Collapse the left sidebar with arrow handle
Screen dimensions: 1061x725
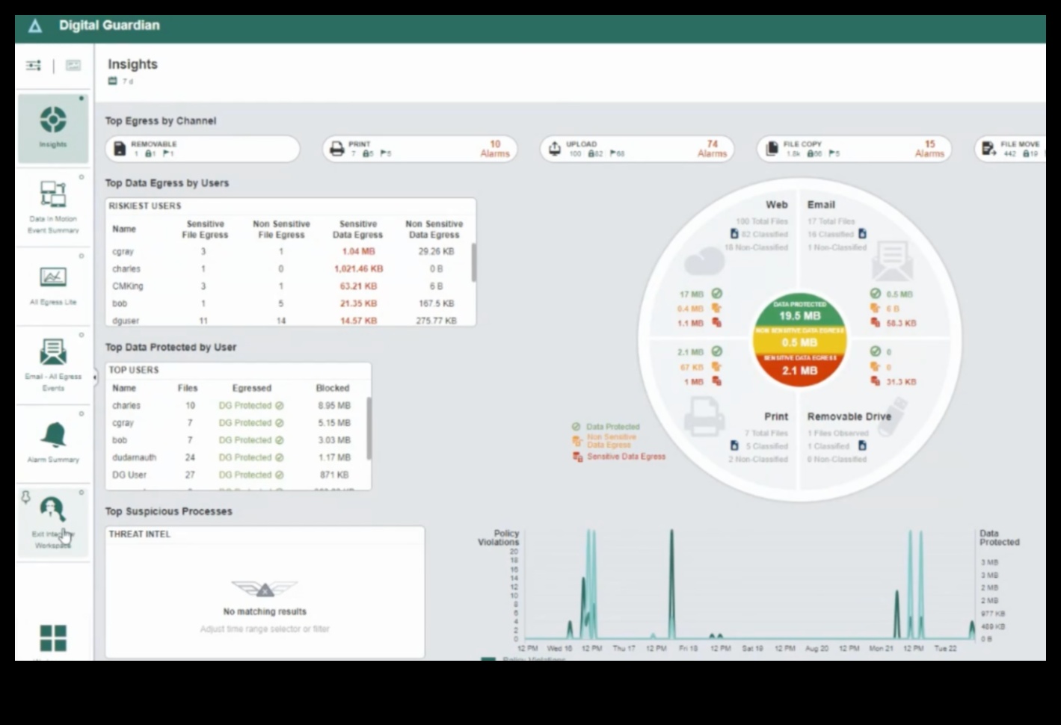94,377
